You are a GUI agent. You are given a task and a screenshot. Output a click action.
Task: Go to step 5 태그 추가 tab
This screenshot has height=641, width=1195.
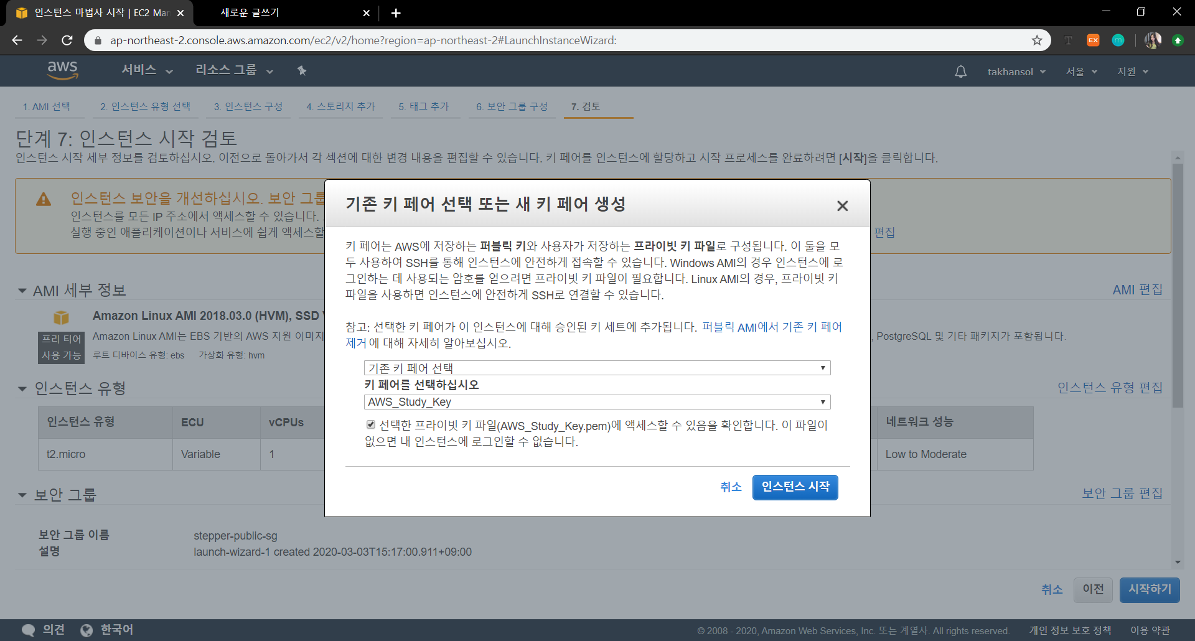[424, 106]
